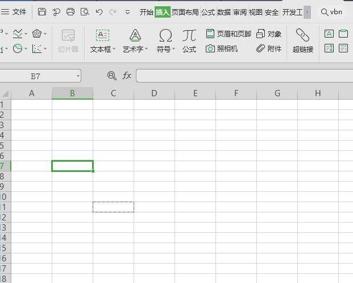Select column H header
This screenshot has width=353, height=283.
coord(318,93)
